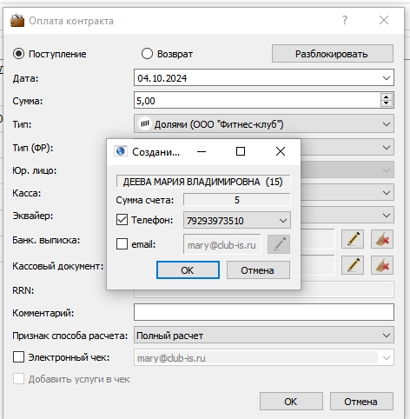Click the Сумма счета field showing 5
Image resolution: width=410 pixels, height=419 pixels.
237,200
